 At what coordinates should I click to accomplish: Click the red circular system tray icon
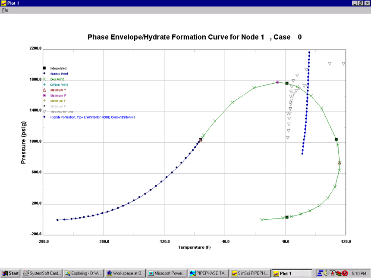click(x=345, y=273)
